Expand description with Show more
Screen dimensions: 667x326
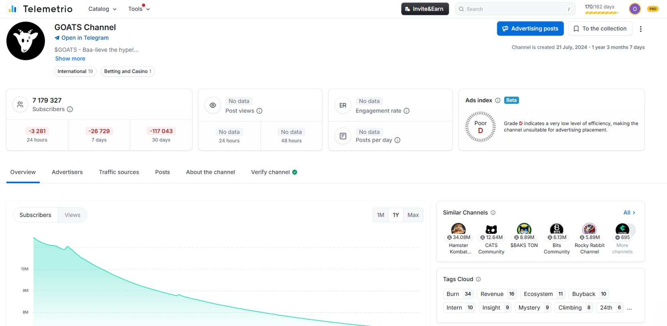tap(70, 59)
